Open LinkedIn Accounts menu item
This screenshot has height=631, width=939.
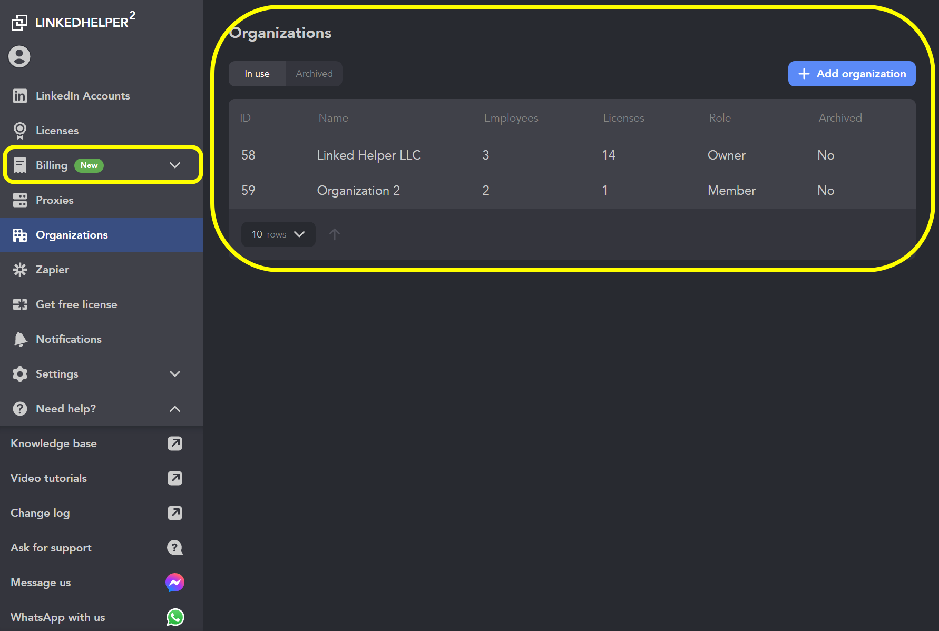click(102, 96)
